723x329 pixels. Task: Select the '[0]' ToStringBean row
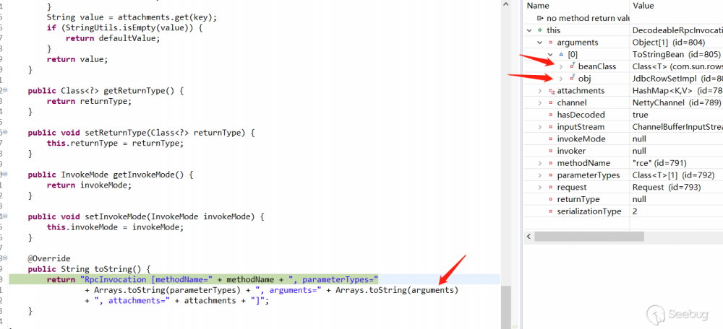623,54
